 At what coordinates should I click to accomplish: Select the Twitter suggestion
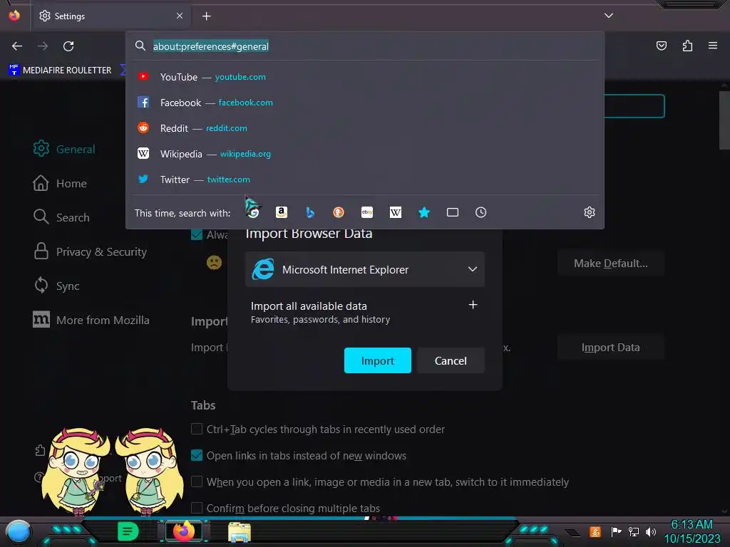[365, 179]
